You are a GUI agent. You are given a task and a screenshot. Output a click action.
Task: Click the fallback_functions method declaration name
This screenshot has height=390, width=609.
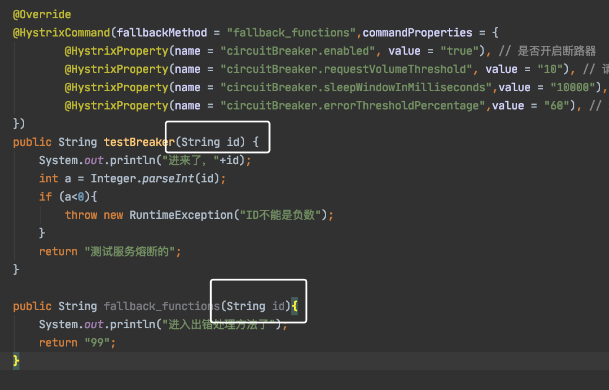[x=162, y=306]
